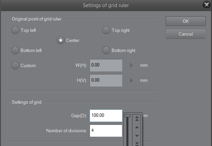Screen dimensions: 212x146
Task: Click the W(H) value field
Action: coord(106,65)
